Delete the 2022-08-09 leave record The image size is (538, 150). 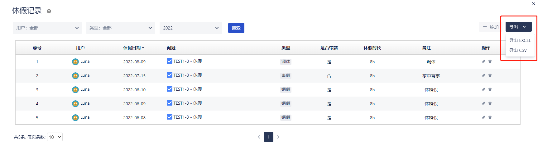click(490, 61)
